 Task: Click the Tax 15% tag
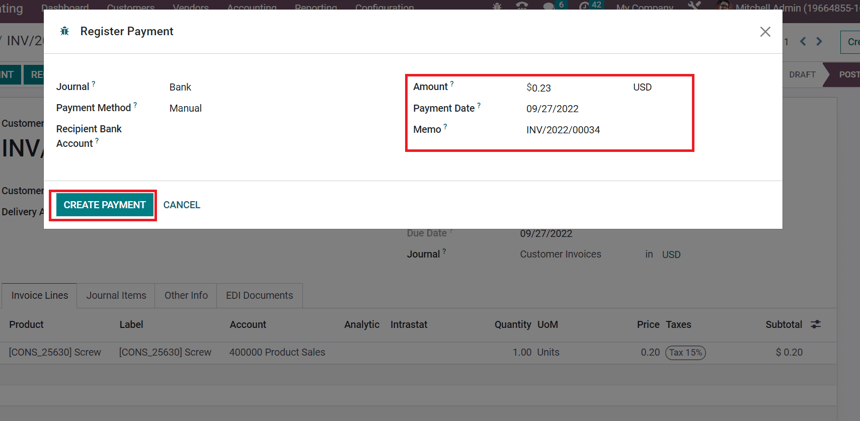[685, 353]
